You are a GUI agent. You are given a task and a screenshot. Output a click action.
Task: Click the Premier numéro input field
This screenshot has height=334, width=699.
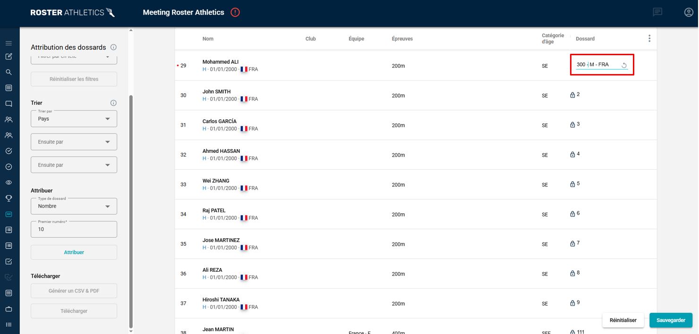tap(74, 229)
